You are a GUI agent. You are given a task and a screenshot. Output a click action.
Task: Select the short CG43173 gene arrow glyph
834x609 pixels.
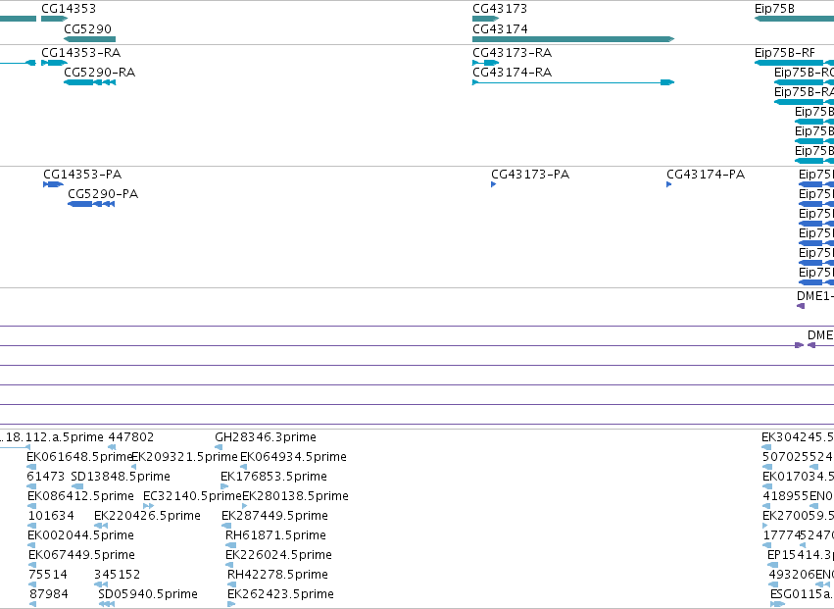point(486,19)
